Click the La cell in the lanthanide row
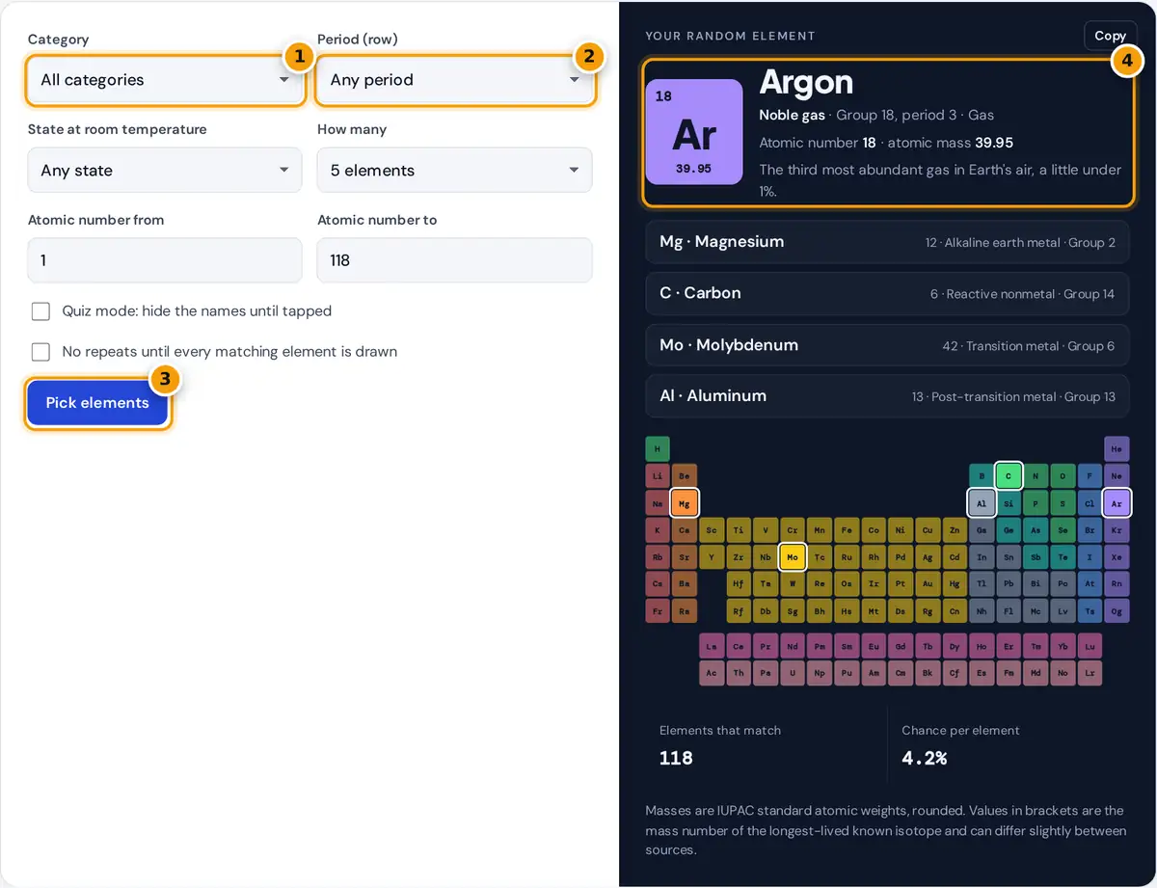The image size is (1157, 888). click(712, 647)
